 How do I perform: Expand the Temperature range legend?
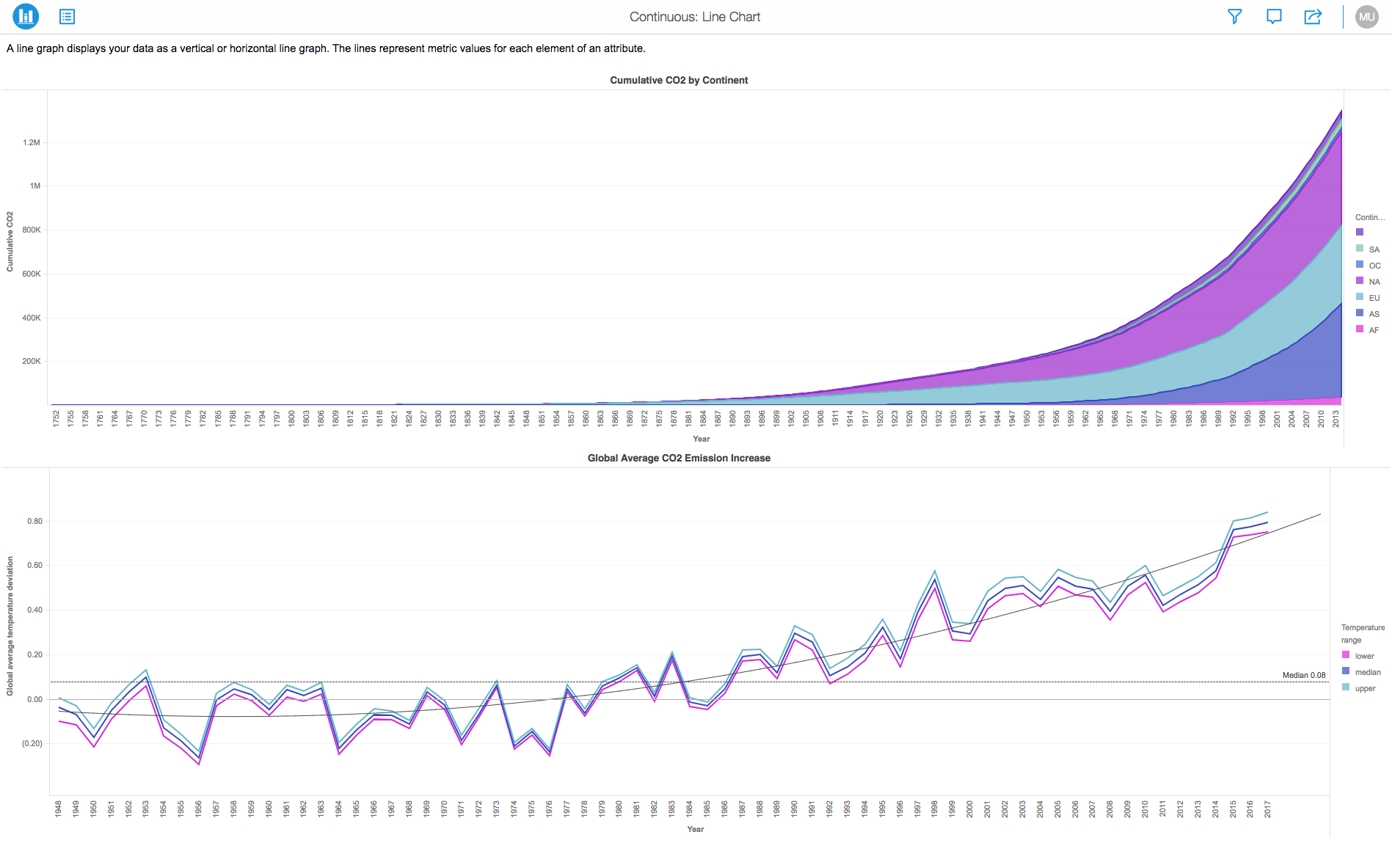pos(1363,634)
